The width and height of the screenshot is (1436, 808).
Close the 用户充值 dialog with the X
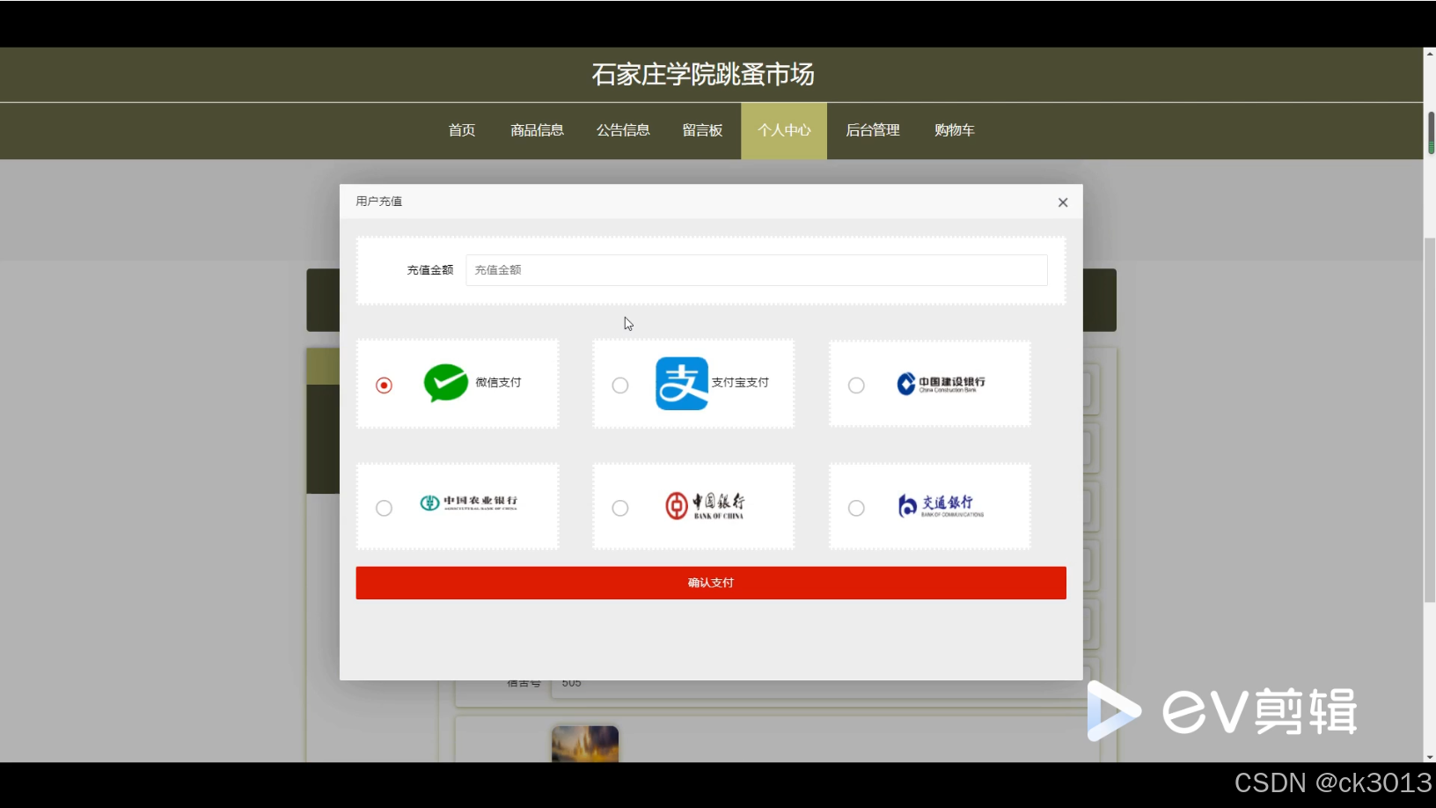(1063, 202)
